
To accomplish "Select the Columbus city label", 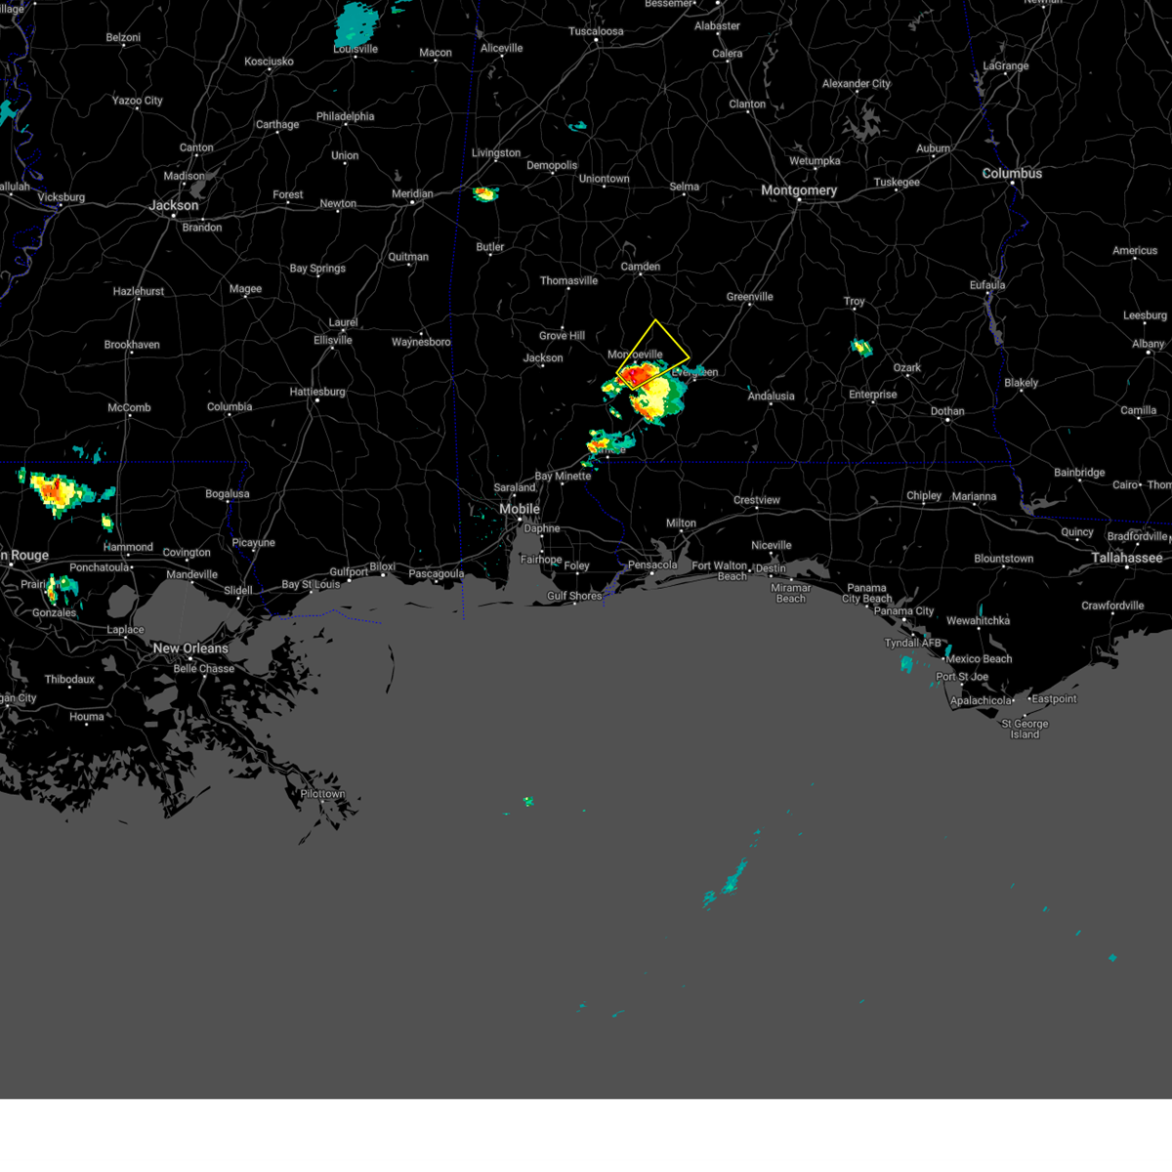I will [x=1012, y=174].
